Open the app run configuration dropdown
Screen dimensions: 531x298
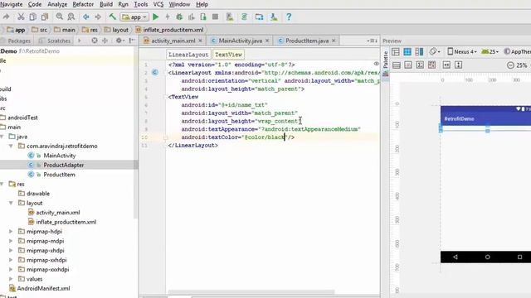coord(134,17)
